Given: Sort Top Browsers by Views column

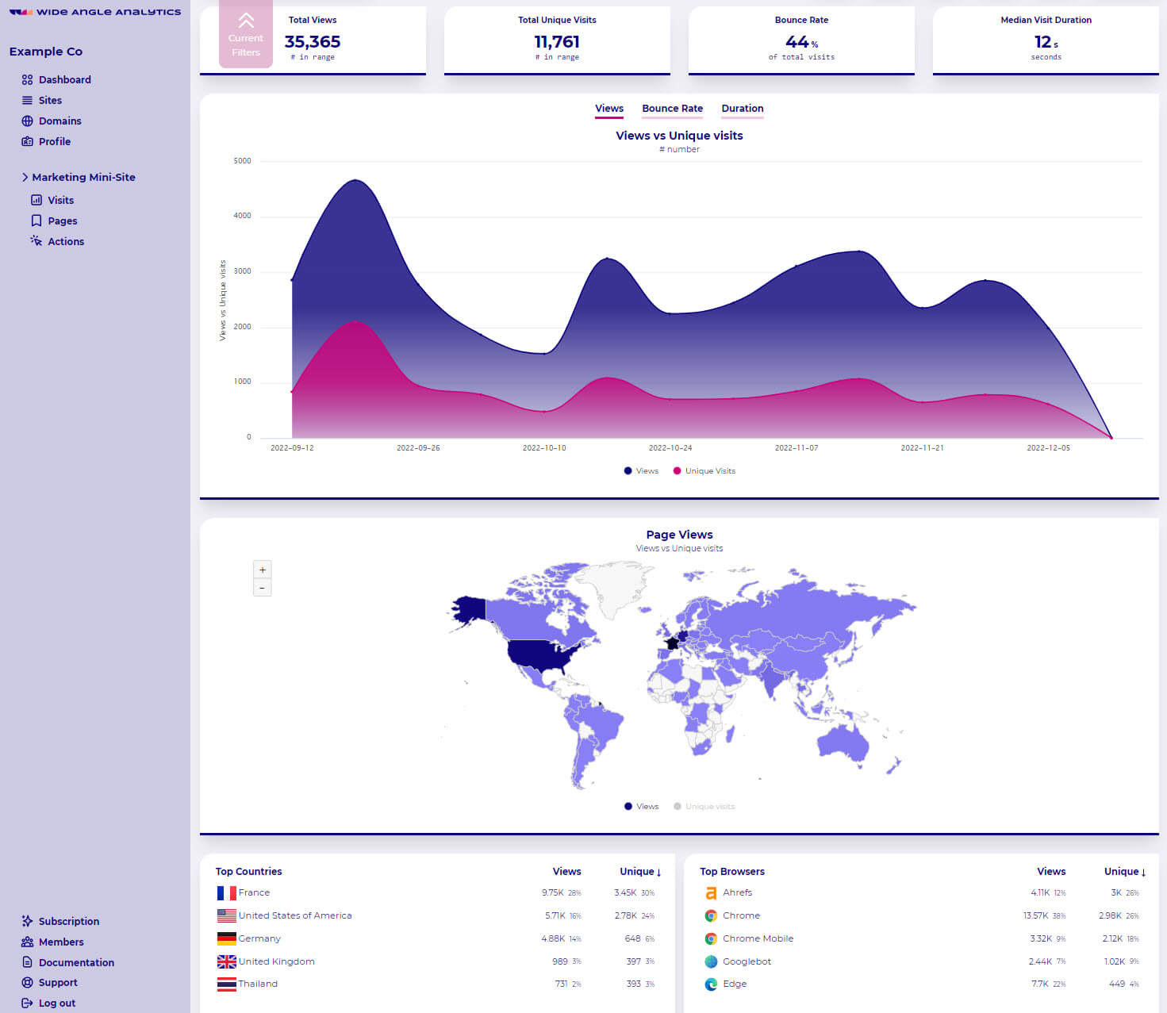Looking at the screenshot, I should click(1051, 871).
